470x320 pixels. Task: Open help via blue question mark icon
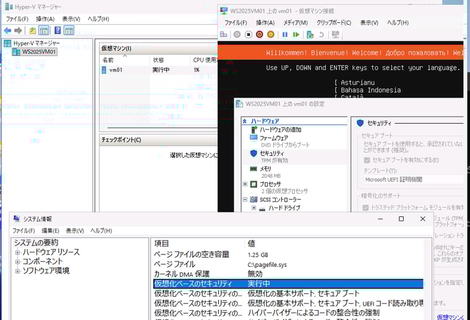pos(58,30)
